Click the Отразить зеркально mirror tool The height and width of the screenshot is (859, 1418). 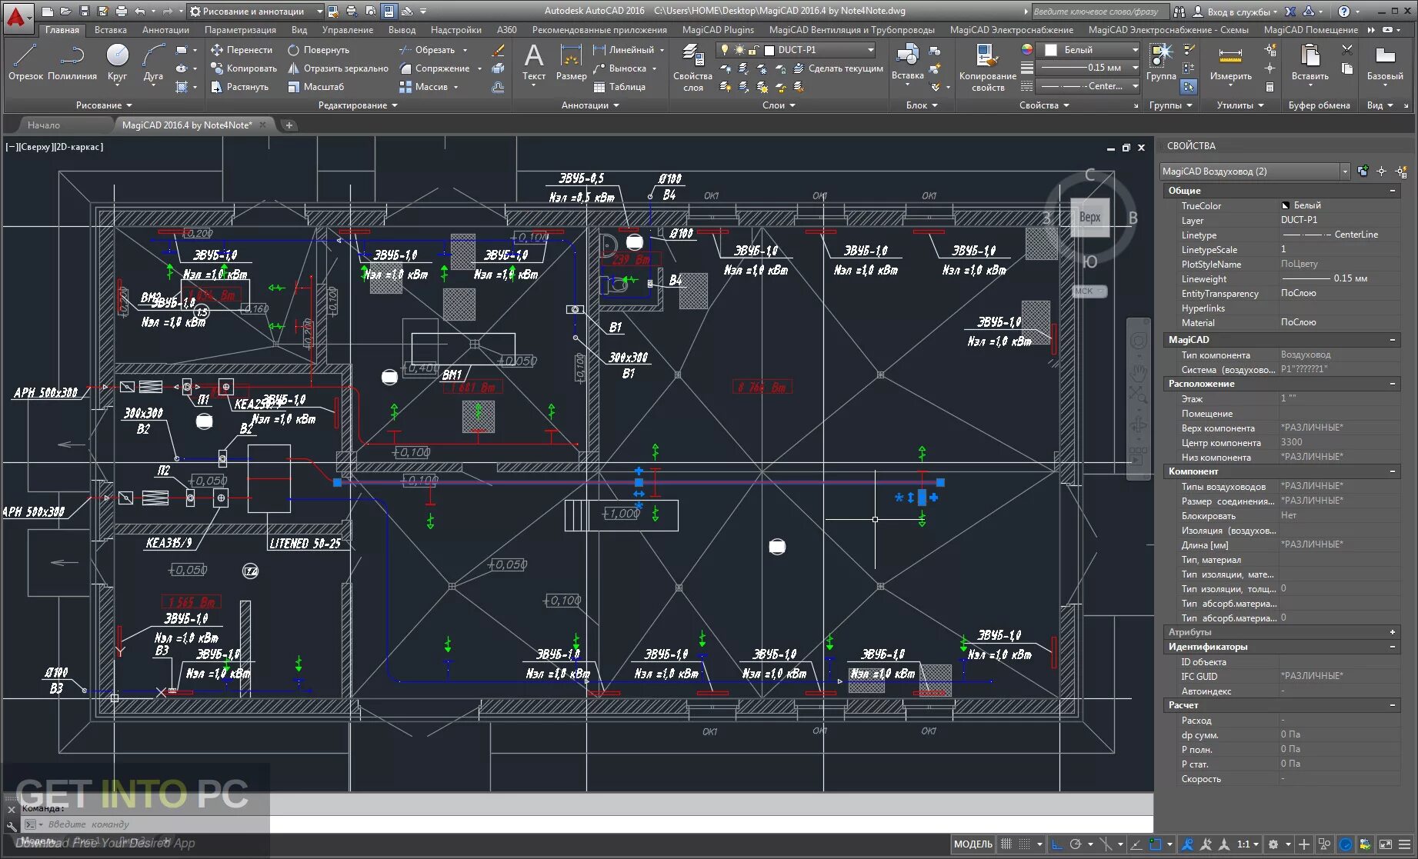(338, 68)
